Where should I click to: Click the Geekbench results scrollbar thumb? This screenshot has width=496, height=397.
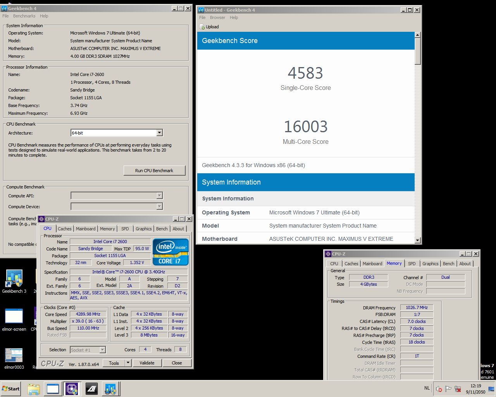click(417, 51)
